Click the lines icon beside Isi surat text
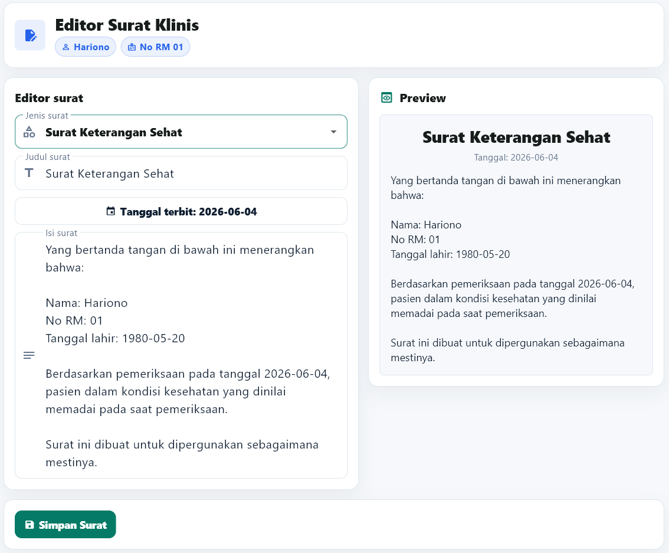Viewport: 669px width, 553px height. pyautogui.click(x=29, y=355)
